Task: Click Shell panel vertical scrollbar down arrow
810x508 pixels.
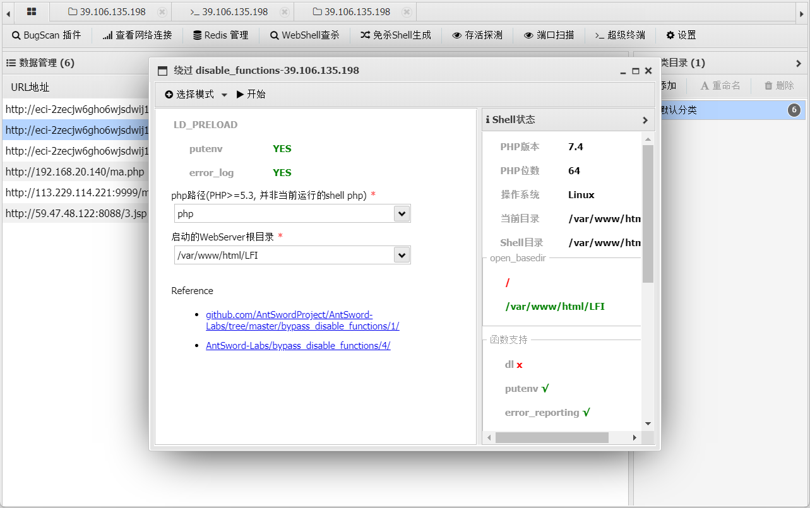Action: coord(648,423)
